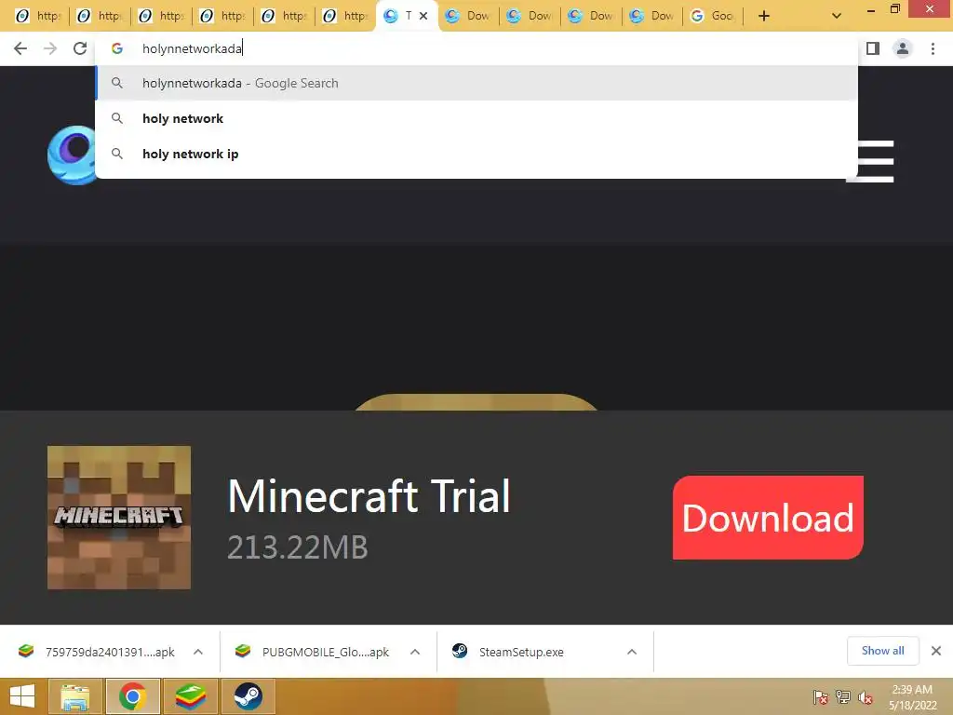Open the Chrome profile avatar
Screen dimensions: 953x715
[903, 48]
